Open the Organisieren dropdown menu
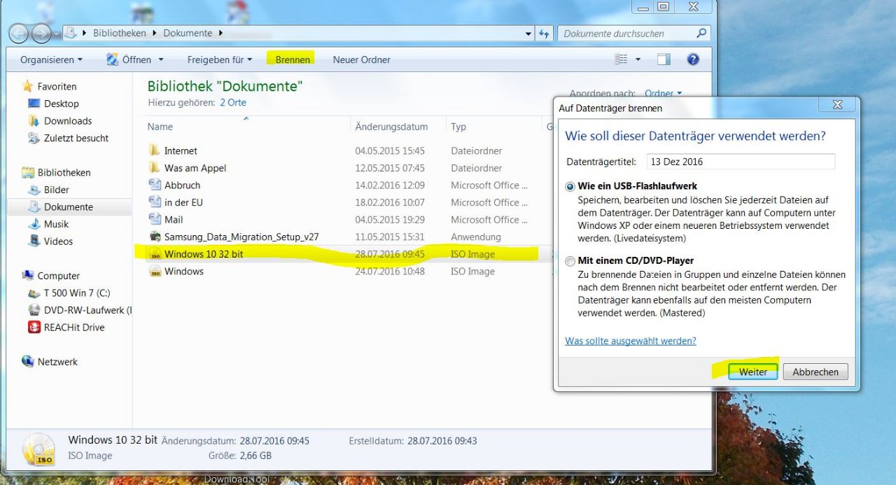Image resolution: width=896 pixels, height=485 pixels. (x=51, y=59)
